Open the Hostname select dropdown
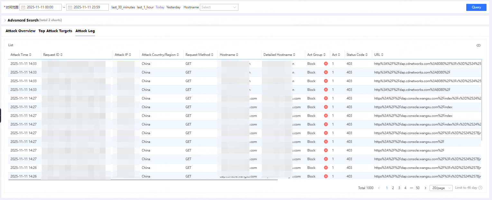Viewport: 492px width, 200px height. tap(219, 7)
